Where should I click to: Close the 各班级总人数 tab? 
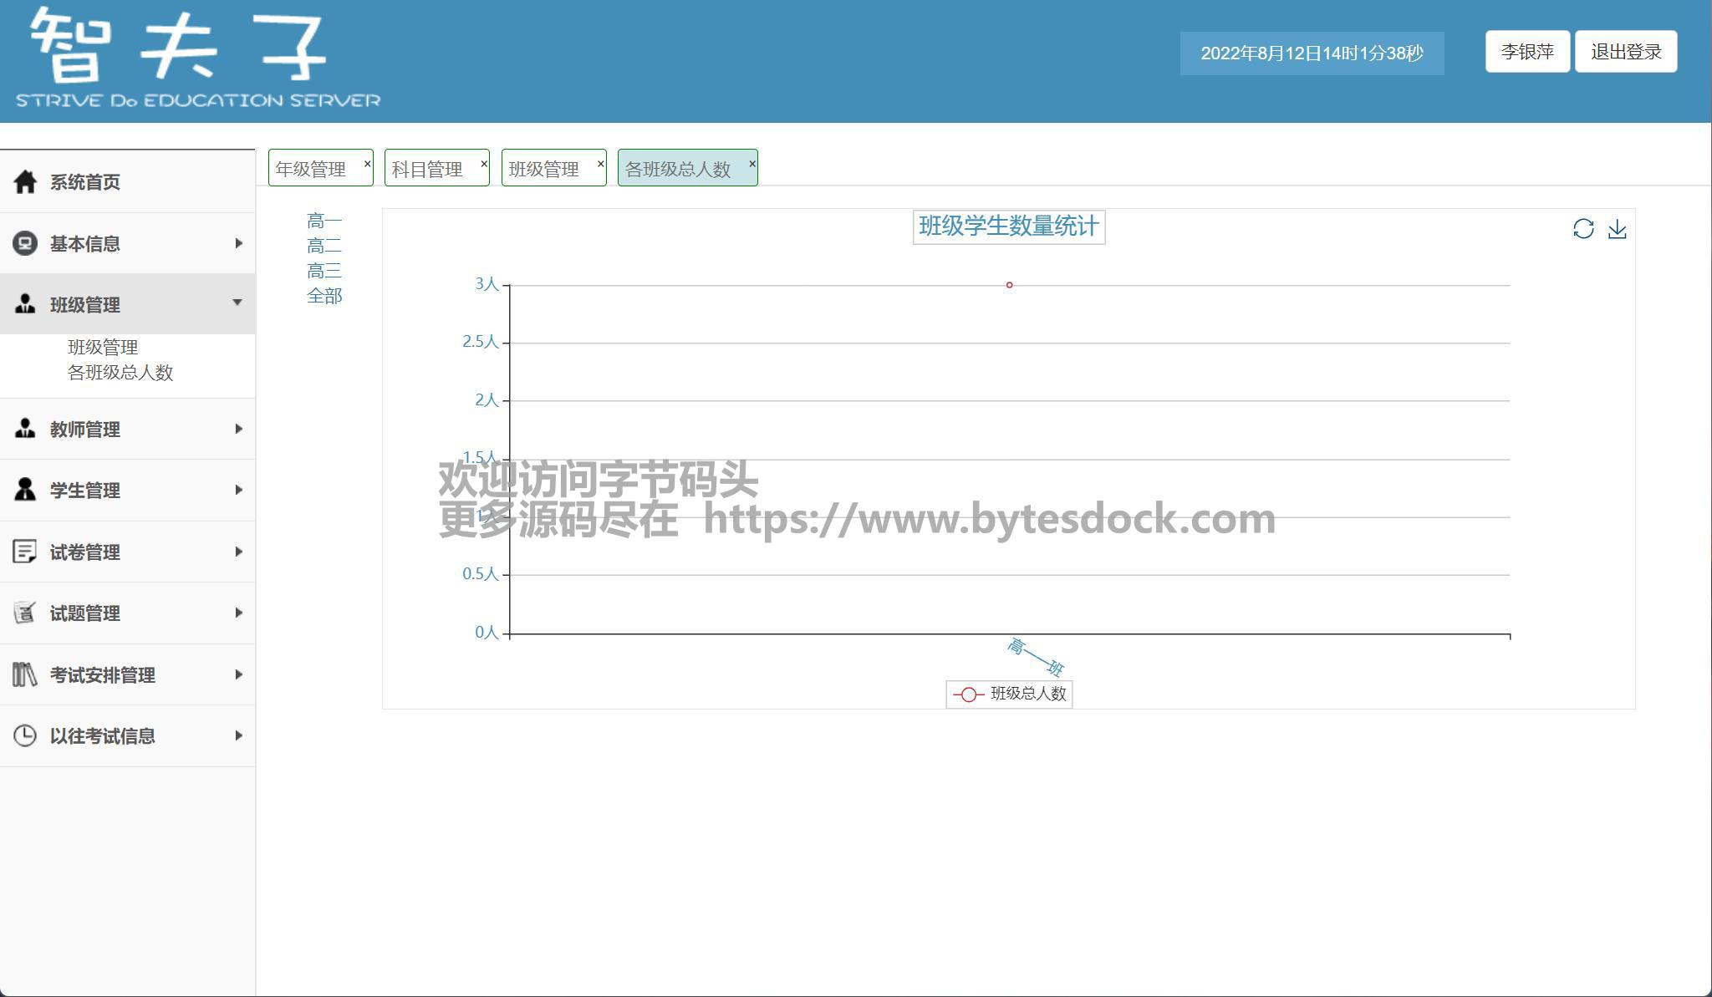pyautogui.click(x=752, y=164)
